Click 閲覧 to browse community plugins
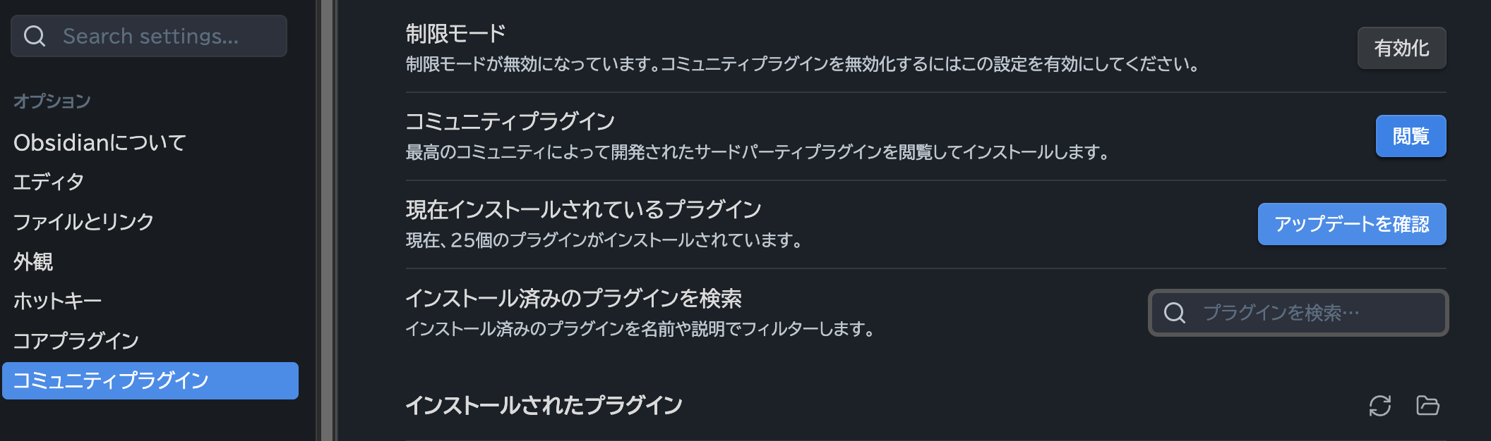1491x441 pixels. pos(1410,136)
